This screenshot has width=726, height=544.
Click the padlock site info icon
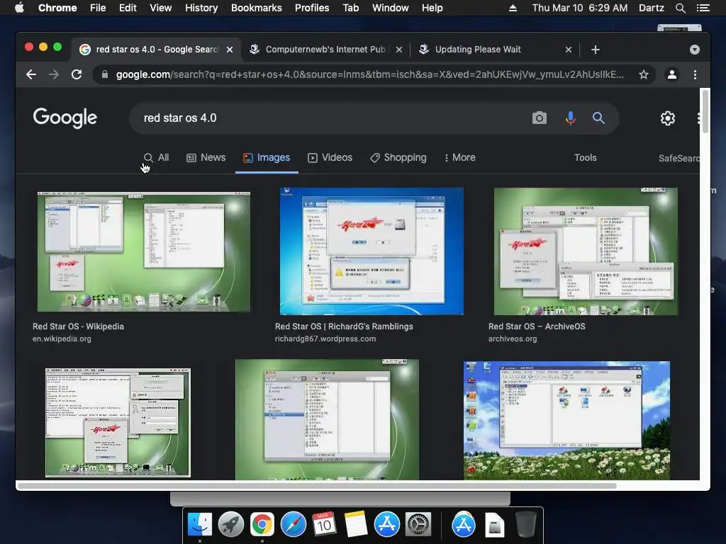[x=105, y=74]
